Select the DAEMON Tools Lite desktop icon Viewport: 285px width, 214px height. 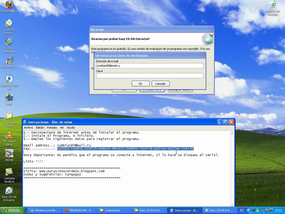9,82
